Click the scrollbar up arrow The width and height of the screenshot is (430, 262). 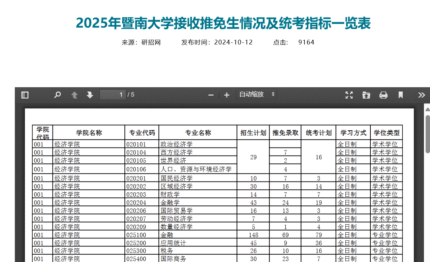click(x=428, y=109)
